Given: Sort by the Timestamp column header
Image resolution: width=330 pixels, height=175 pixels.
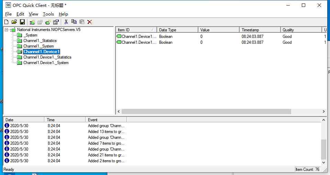Looking at the screenshot, I should pos(260,30).
